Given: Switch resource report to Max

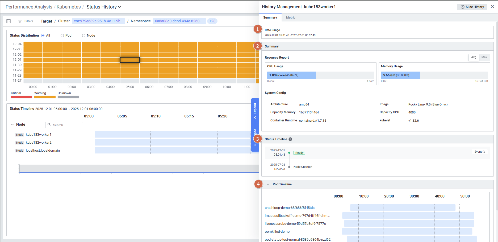Looking at the screenshot, I should 484,57.
